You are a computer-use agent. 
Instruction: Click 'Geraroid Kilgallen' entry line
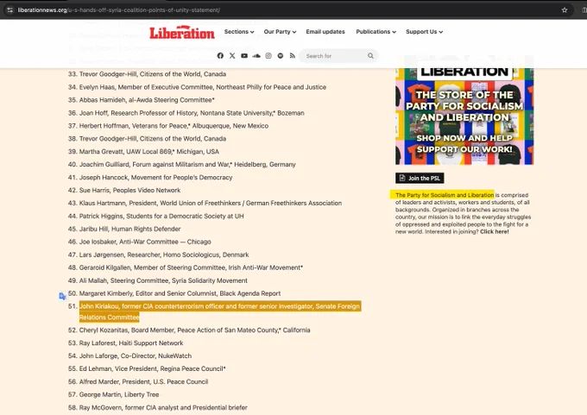(x=191, y=267)
